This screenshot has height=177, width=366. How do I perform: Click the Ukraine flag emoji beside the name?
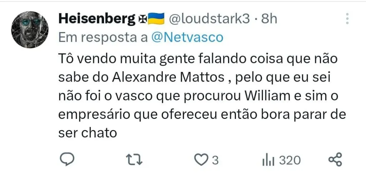(156, 19)
